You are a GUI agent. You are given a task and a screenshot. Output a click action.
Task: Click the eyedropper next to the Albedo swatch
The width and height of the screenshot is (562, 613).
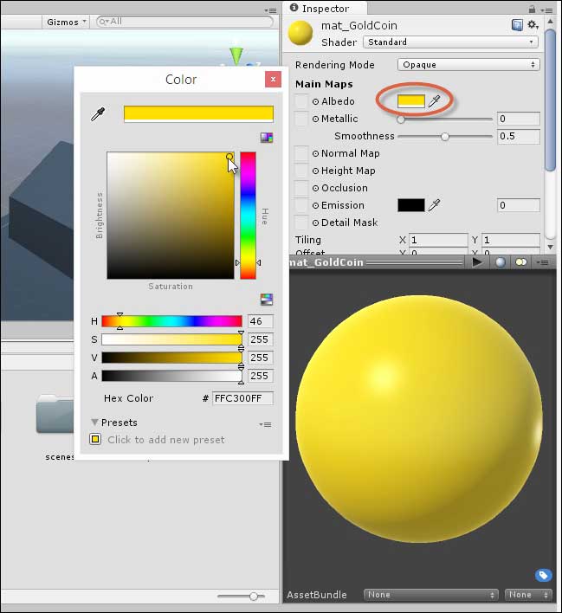(434, 101)
